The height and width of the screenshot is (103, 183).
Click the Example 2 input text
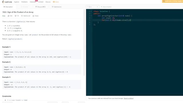point(15,67)
